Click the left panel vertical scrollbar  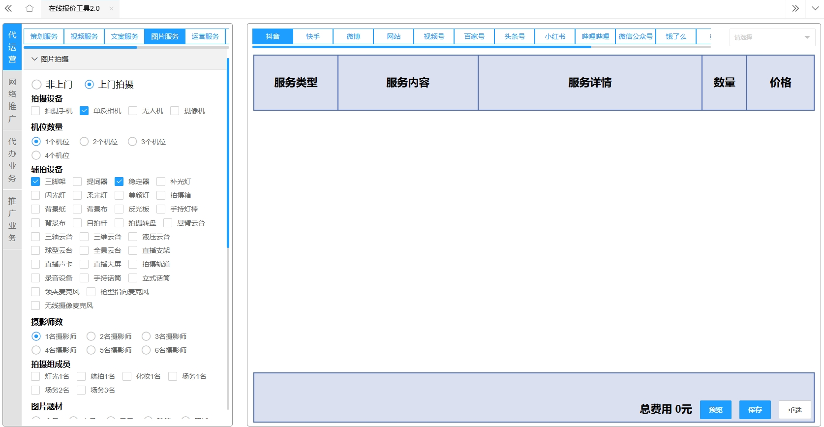point(228,153)
